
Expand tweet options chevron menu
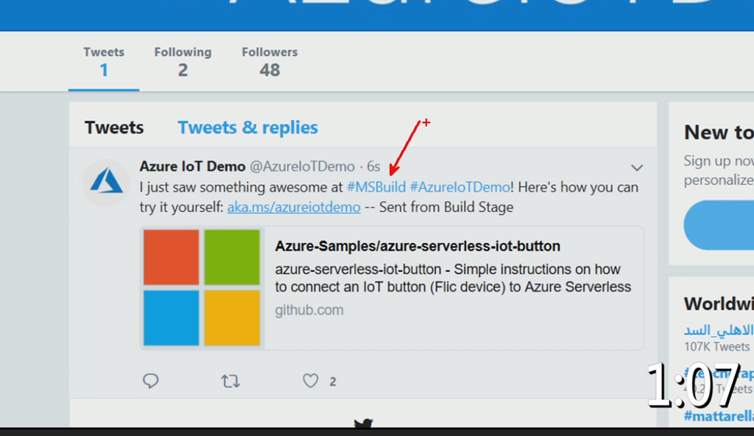(637, 168)
